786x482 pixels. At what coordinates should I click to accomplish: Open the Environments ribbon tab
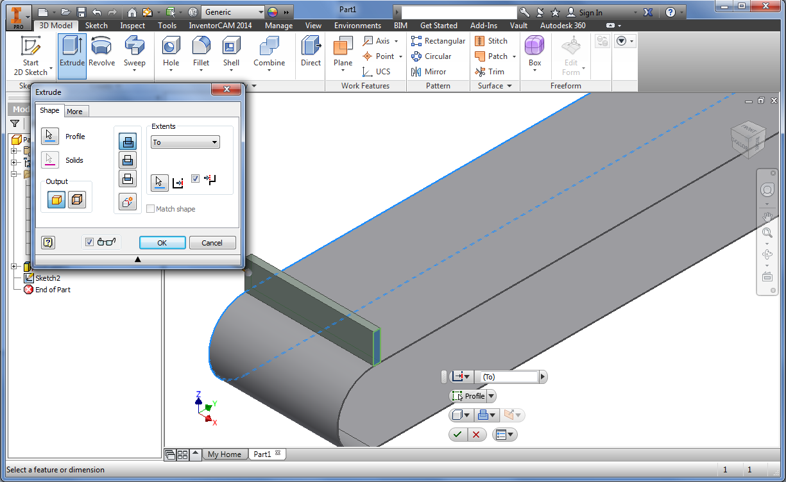tap(357, 26)
